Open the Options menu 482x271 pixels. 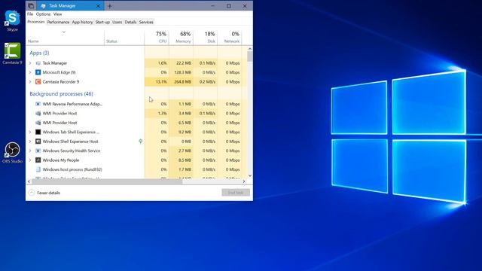coord(43,14)
